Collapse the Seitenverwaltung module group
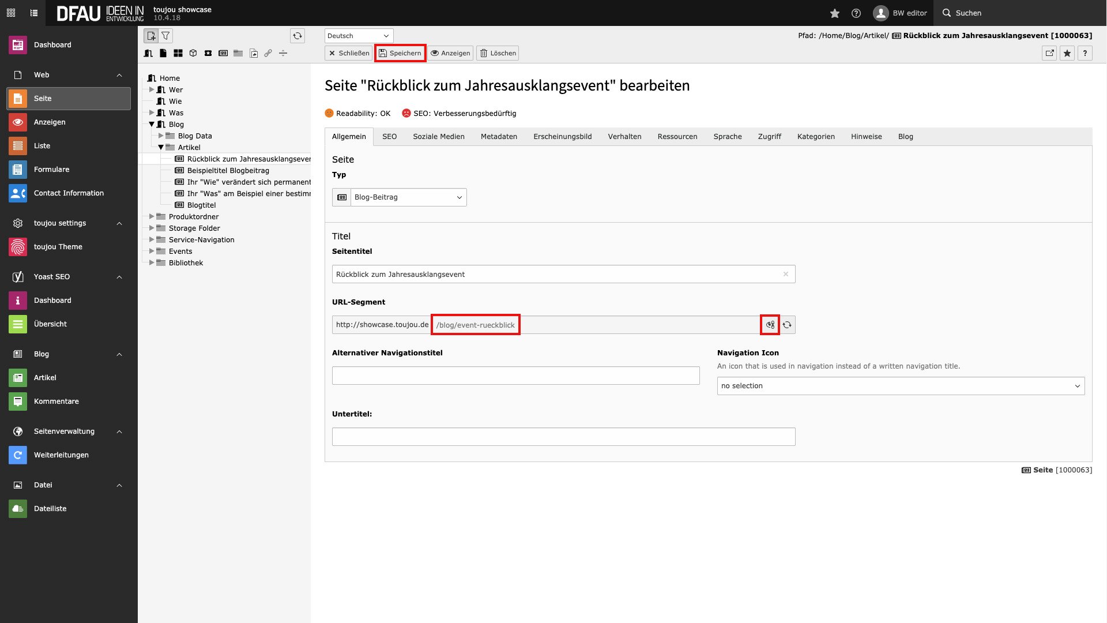The width and height of the screenshot is (1107, 623). point(119,431)
